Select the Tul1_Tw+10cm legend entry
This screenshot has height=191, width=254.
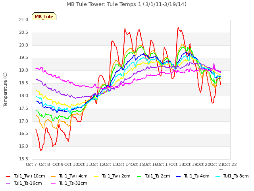(25, 176)
